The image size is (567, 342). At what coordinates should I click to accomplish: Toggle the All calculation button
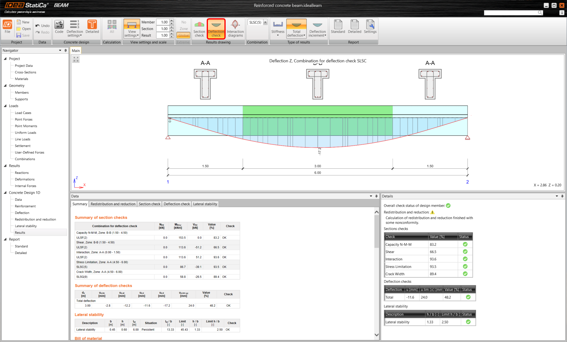[112, 28]
